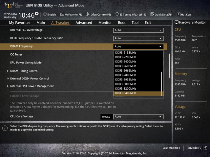The width and height of the screenshot is (210, 157).
Task: Click +5V reading 5.040 V
Action: pos(196,117)
